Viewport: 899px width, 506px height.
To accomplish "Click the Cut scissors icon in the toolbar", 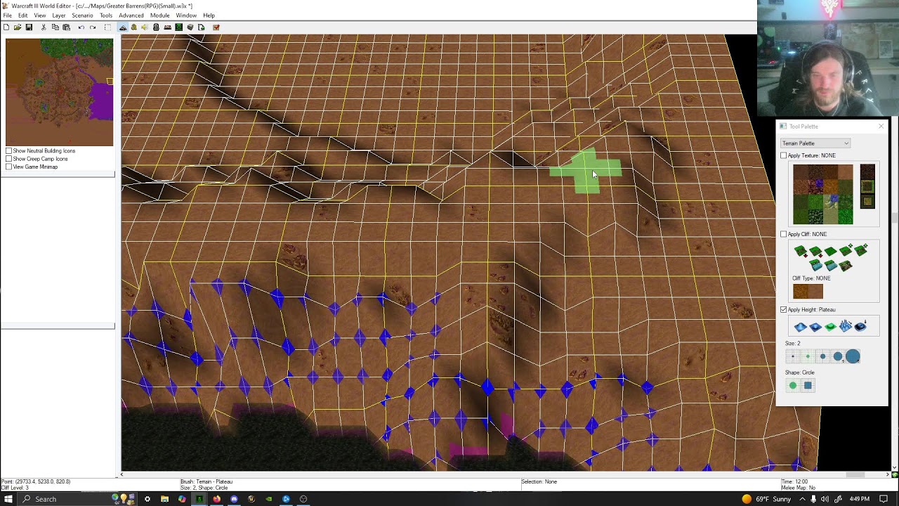I will (44, 27).
